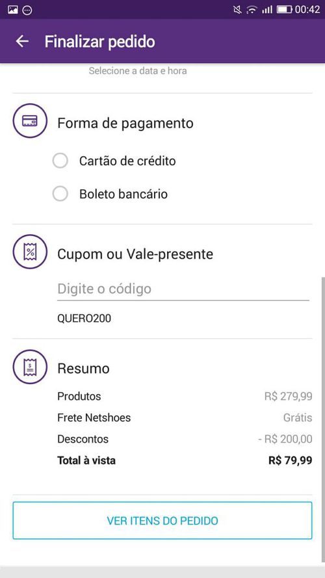Tap the message bubble status icon
The height and width of the screenshot is (578, 325).
27,10
